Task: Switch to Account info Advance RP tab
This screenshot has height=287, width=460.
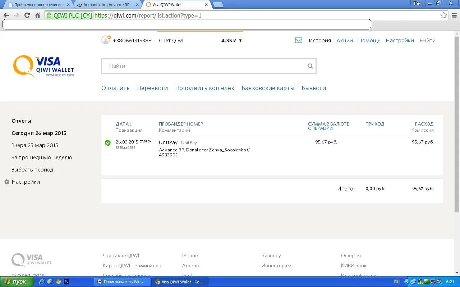Action: click(x=106, y=5)
